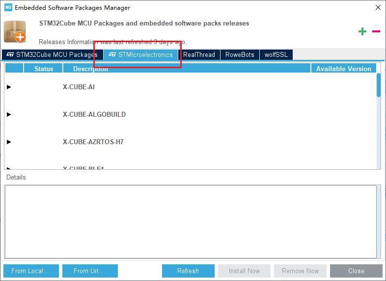Click the package box icon with orange plus
Image resolution: width=386 pixels, height=281 pixels.
coord(15,32)
